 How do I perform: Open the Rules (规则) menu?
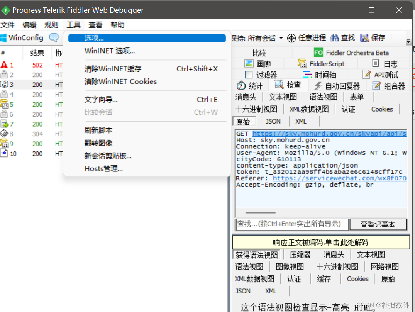(x=51, y=25)
